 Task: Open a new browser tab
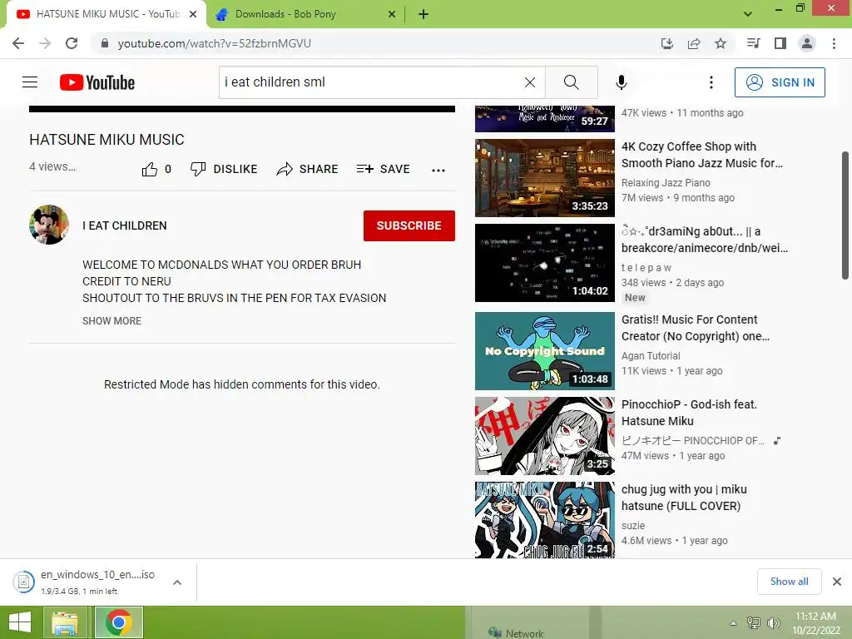pyautogui.click(x=424, y=14)
